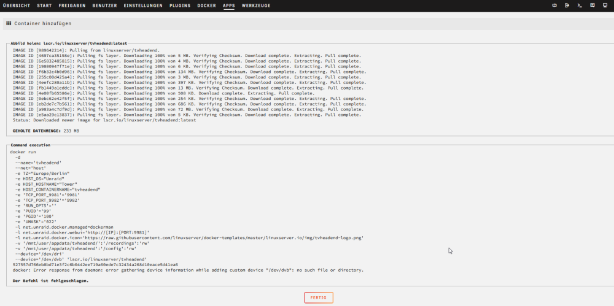Click the TZ="Europe/Berlin" line
Screen dimensions: 614x306
coord(42,173)
